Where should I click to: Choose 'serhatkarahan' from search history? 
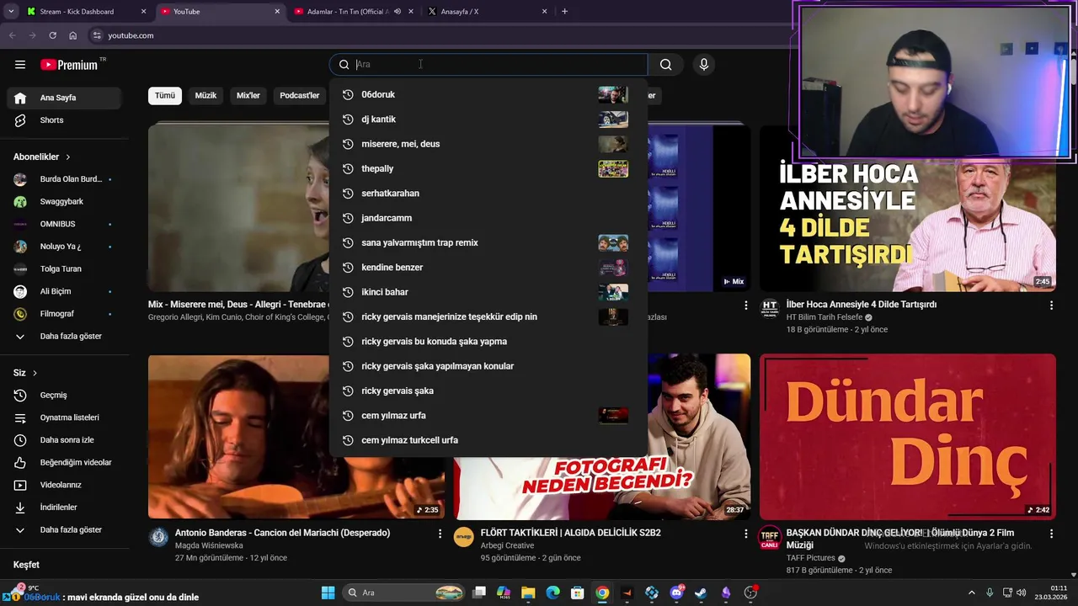click(x=488, y=194)
